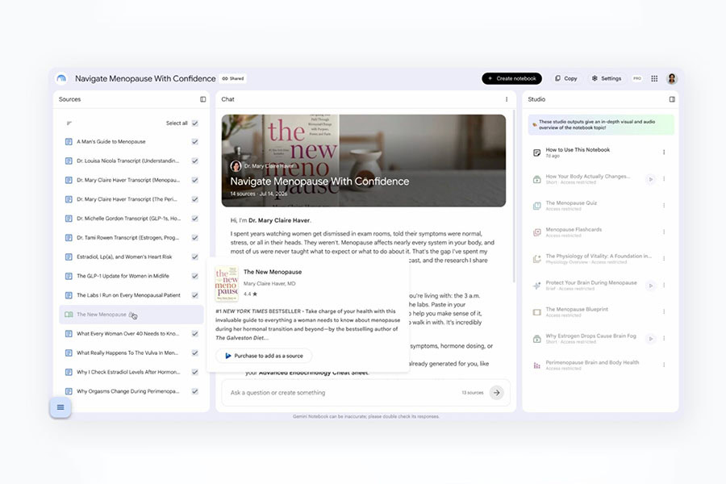Click the PRO badge in header
This screenshot has width=726, height=484.
637,79
